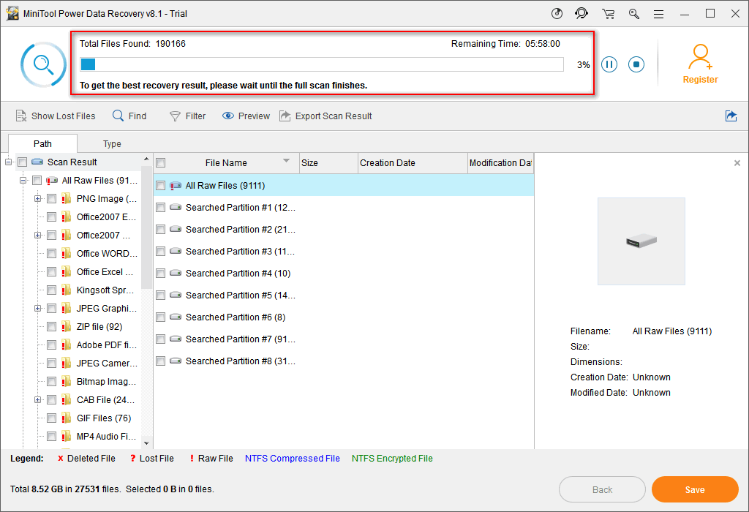Toggle the select-all checkbox in file list header

(161, 163)
